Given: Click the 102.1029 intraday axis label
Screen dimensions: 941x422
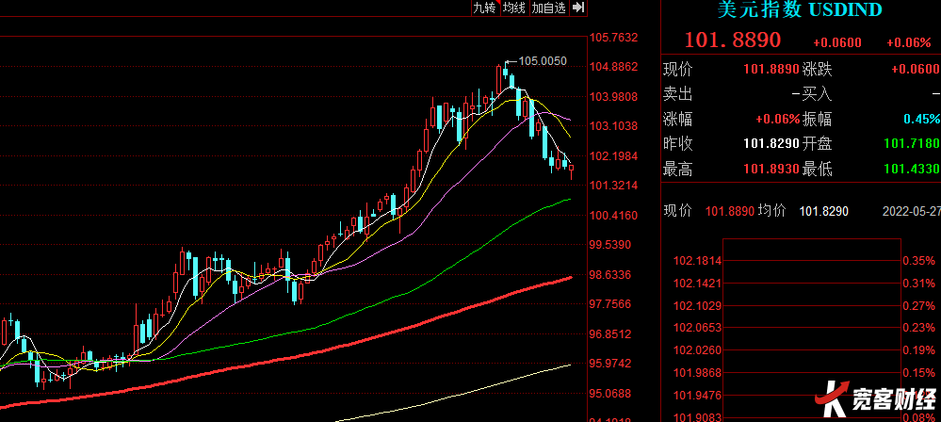Looking at the screenshot, I should tap(697, 306).
